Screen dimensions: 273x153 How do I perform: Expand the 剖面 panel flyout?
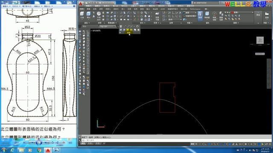click(x=157, y=23)
